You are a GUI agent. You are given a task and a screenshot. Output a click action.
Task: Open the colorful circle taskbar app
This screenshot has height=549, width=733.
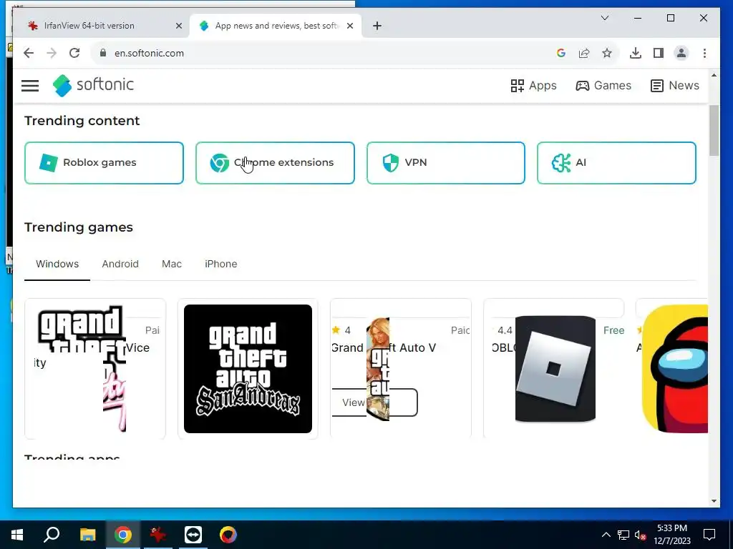coord(228,535)
